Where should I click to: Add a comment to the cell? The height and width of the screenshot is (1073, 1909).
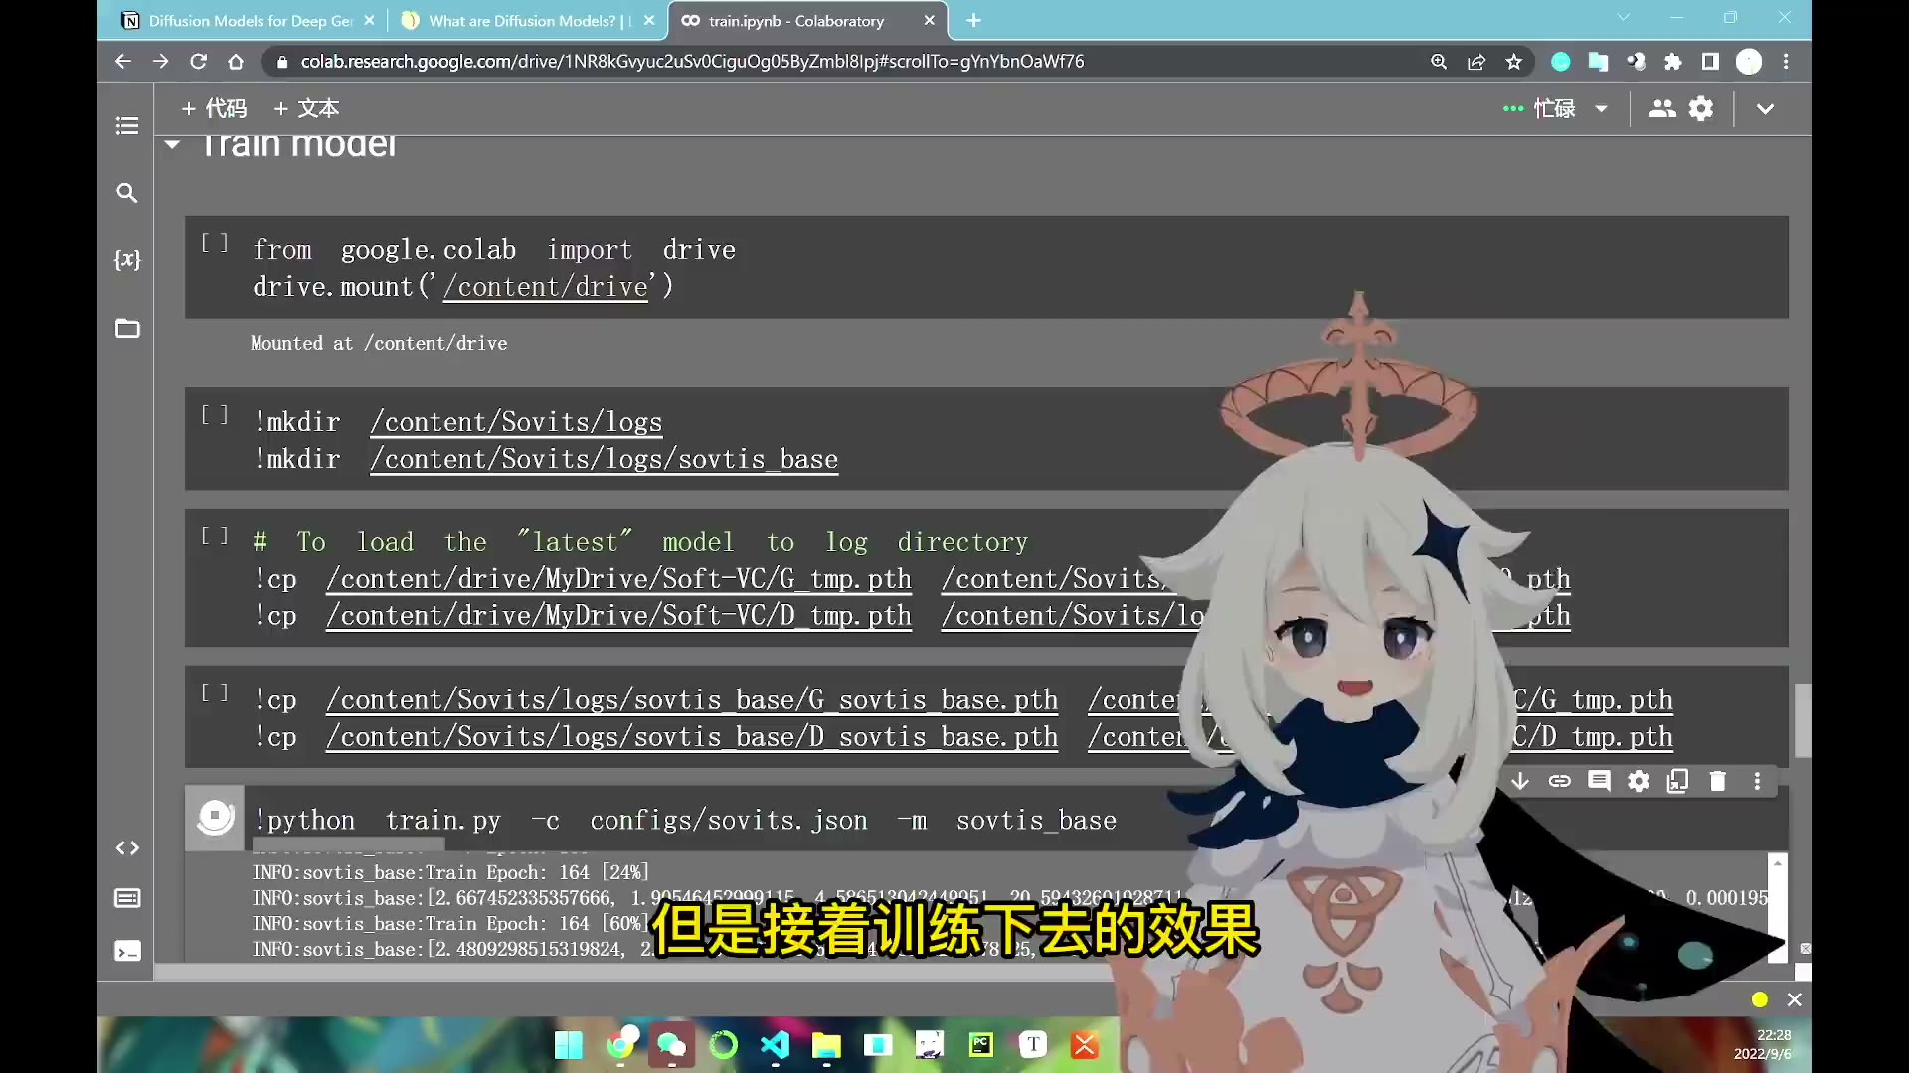click(1599, 782)
